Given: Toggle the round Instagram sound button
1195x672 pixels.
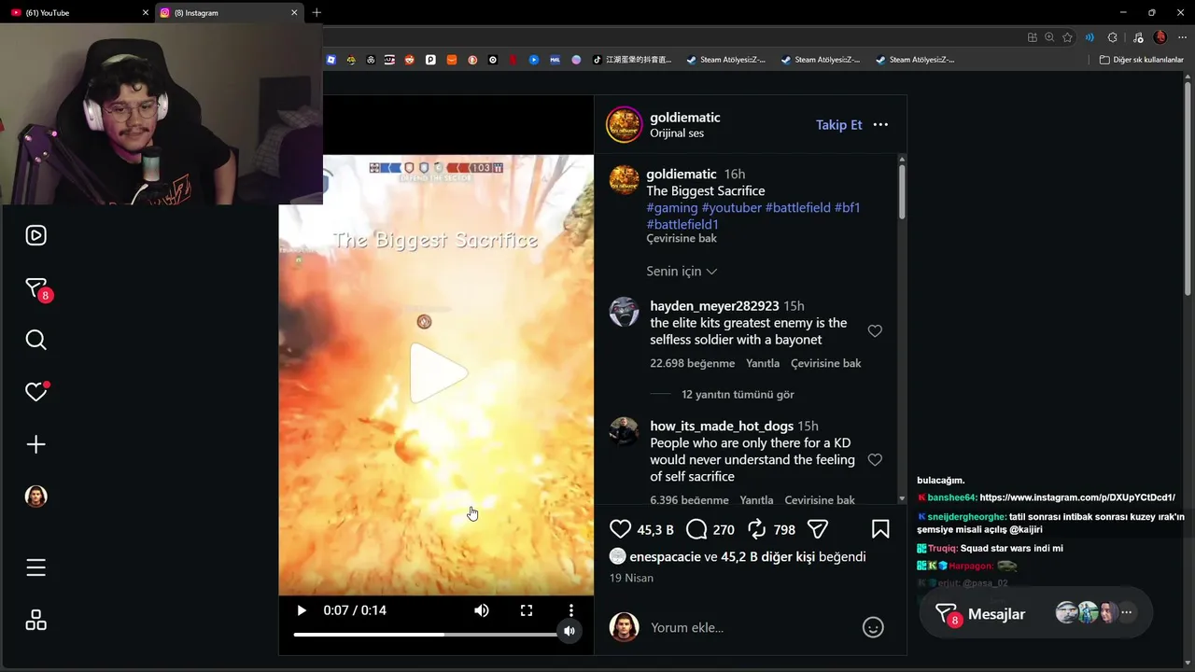Looking at the screenshot, I should pyautogui.click(x=569, y=632).
